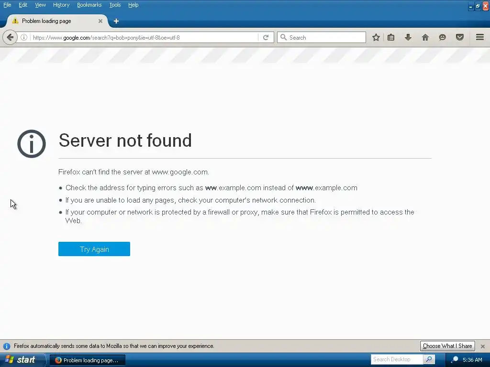Click the 'protected by a firewall or proxy' bullet

click(240, 216)
